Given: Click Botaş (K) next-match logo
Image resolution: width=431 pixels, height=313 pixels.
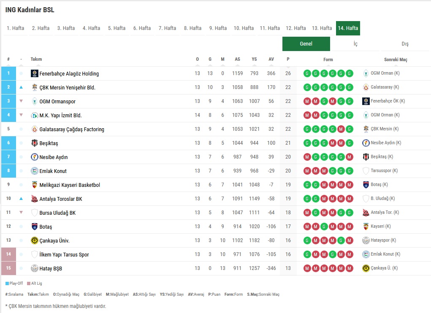Looking at the screenshot, I should (x=366, y=185).
